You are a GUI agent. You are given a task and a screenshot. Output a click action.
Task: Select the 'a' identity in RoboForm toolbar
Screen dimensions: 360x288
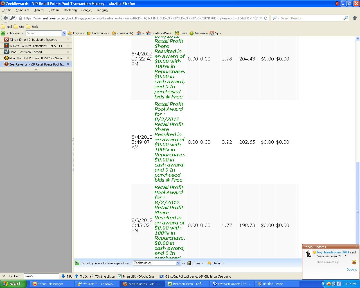[x=140, y=33]
